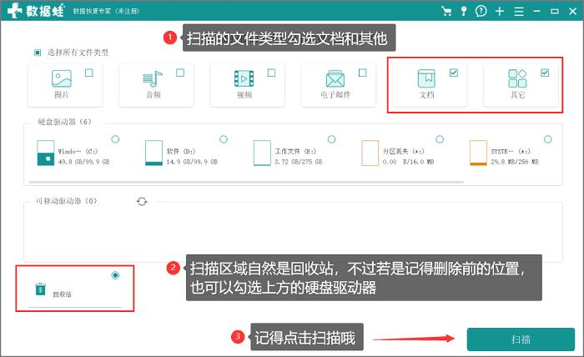Check the 音频 checkbox
The image size is (584, 357).
click(x=180, y=73)
